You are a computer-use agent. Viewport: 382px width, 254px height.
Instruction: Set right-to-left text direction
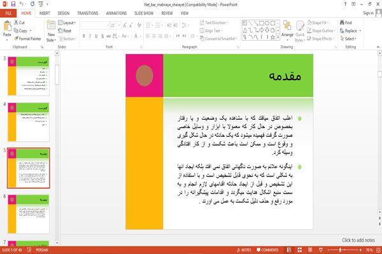184,36
